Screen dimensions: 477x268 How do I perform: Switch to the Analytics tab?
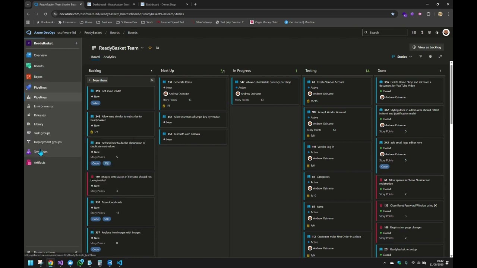point(110,57)
